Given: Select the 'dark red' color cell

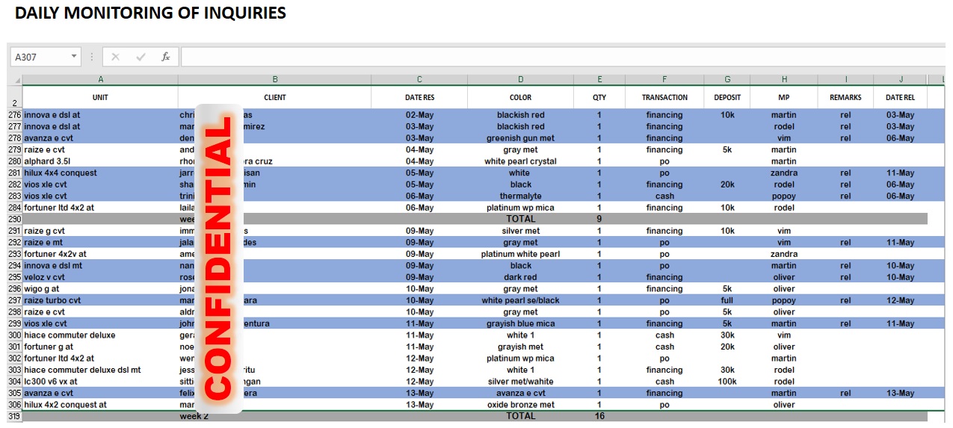Looking at the screenshot, I should click(520, 277).
